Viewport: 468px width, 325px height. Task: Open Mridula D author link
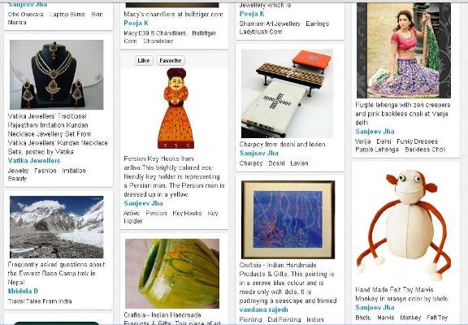coord(23,291)
